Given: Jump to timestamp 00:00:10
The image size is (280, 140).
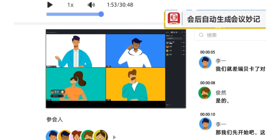Looking at the screenshot, I should (x=207, y=114).
